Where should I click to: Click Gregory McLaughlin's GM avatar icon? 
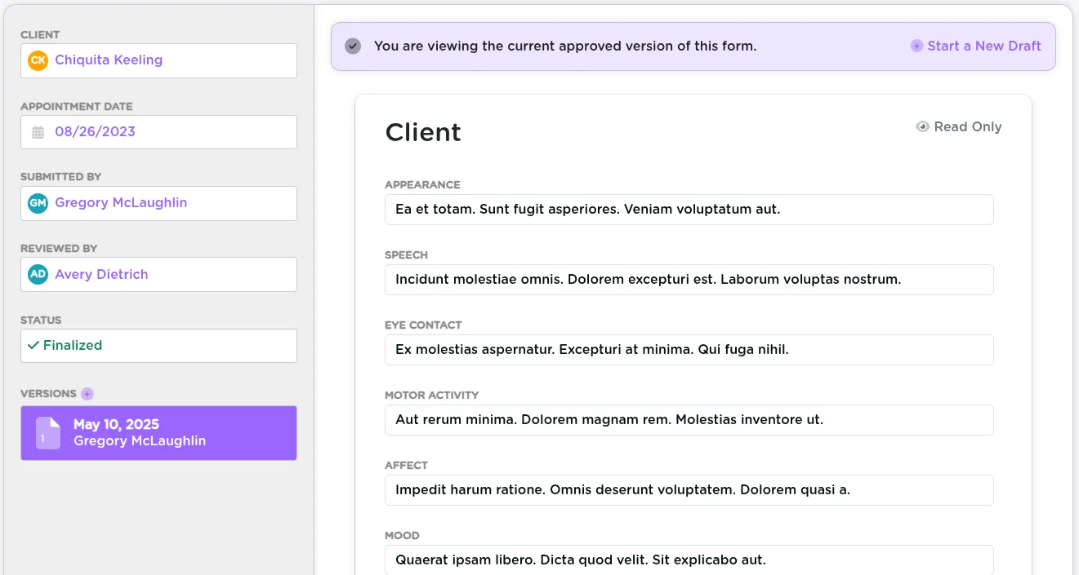pyautogui.click(x=37, y=202)
